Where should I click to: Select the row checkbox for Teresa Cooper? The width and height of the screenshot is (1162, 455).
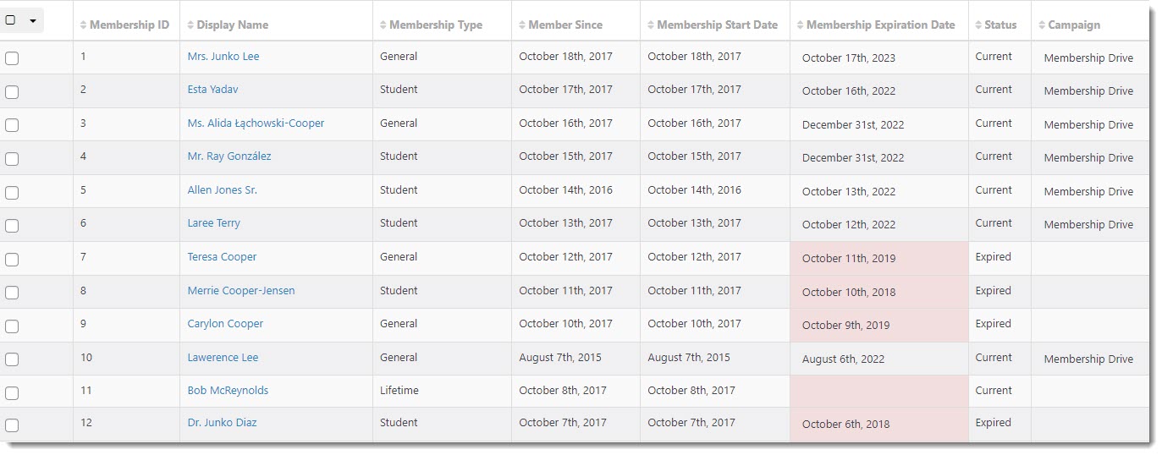pyautogui.click(x=12, y=259)
